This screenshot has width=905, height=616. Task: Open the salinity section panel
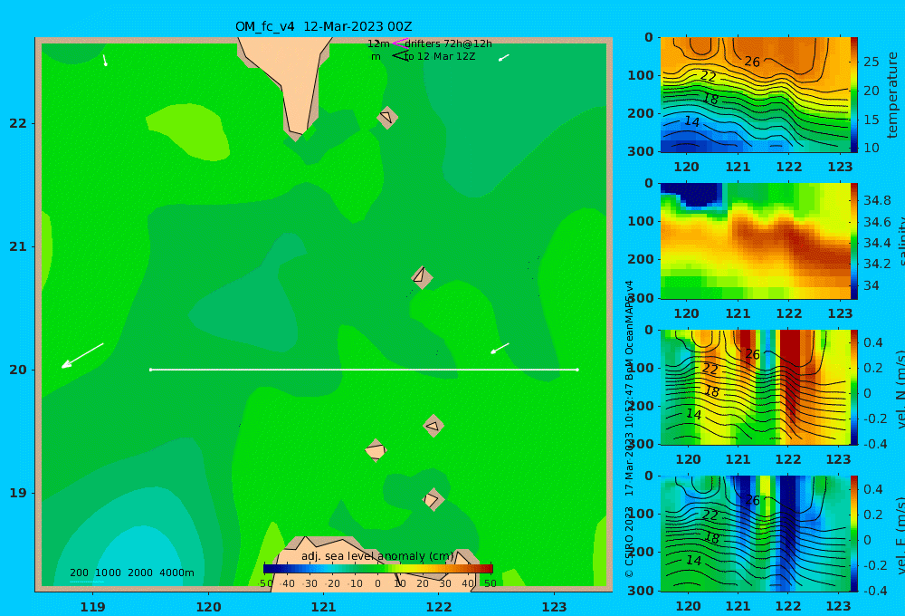[755, 241]
